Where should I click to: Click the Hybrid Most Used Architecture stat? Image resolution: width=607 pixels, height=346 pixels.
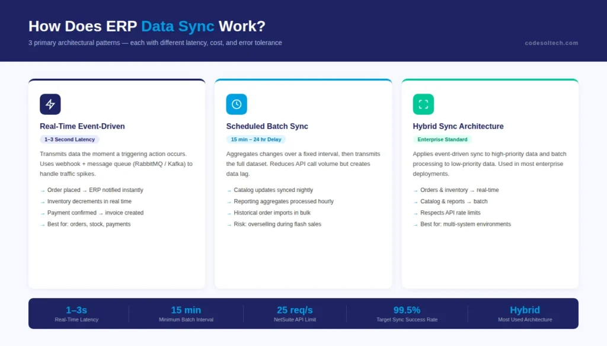[525, 314]
